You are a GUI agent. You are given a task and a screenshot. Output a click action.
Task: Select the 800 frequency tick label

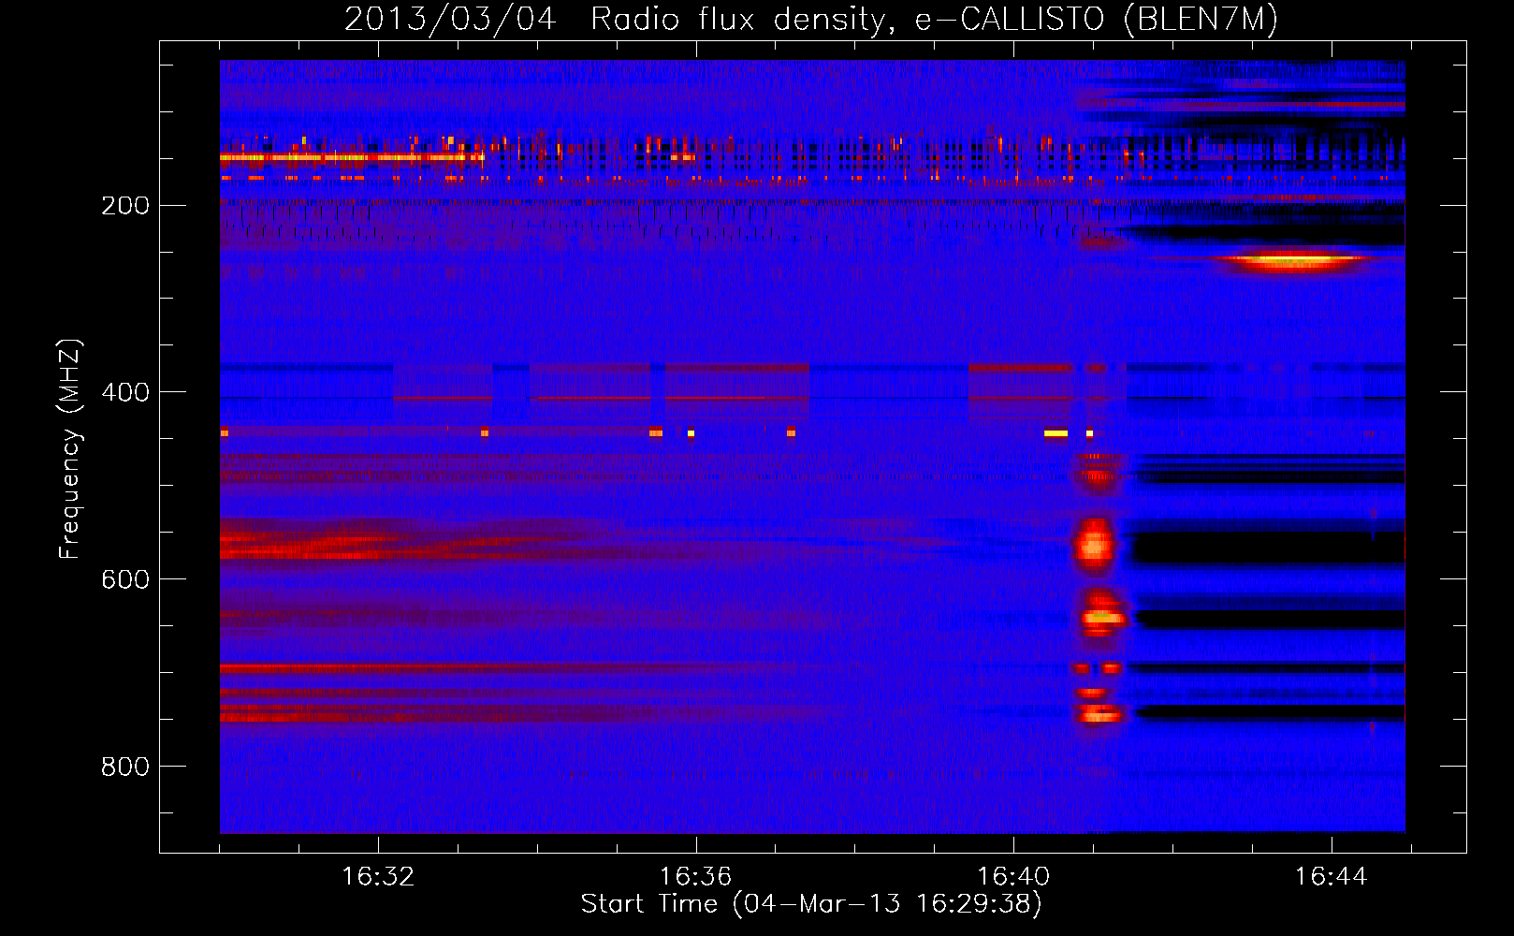(125, 767)
